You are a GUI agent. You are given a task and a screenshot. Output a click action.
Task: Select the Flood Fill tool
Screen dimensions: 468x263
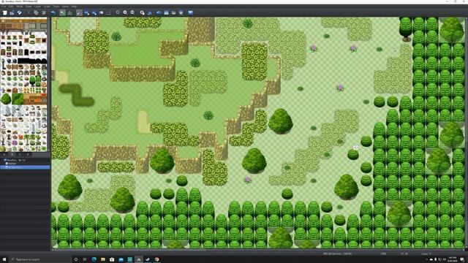click(x=101, y=12)
